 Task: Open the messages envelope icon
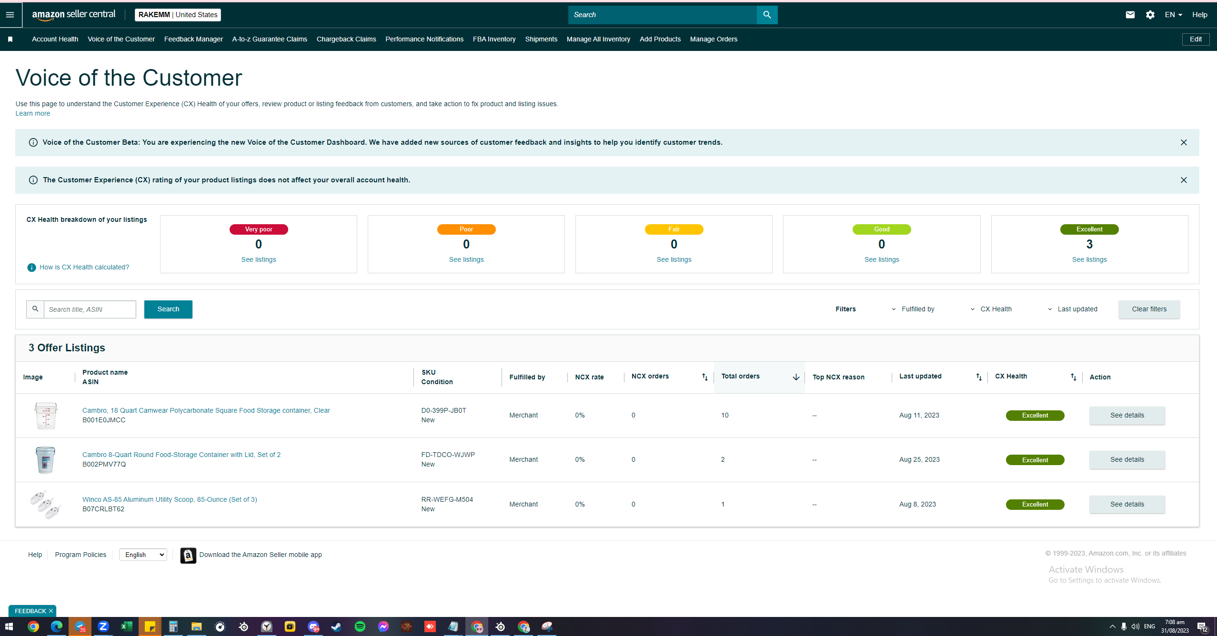pyautogui.click(x=1130, y=15)
